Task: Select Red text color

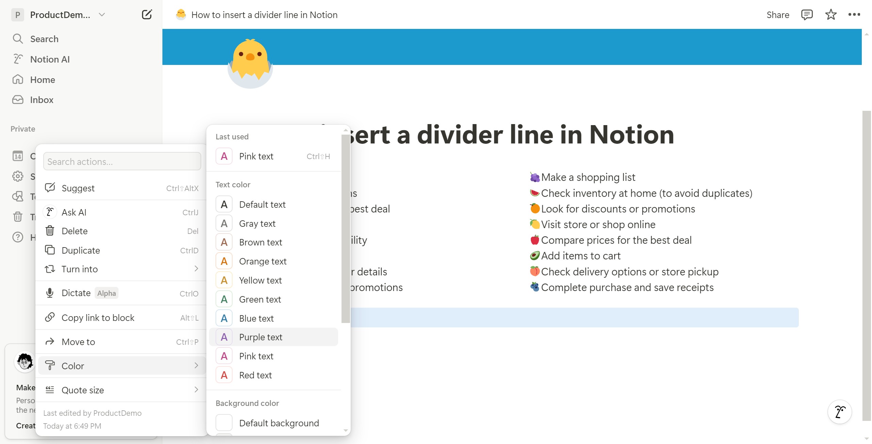Action: tap(274, 375)
